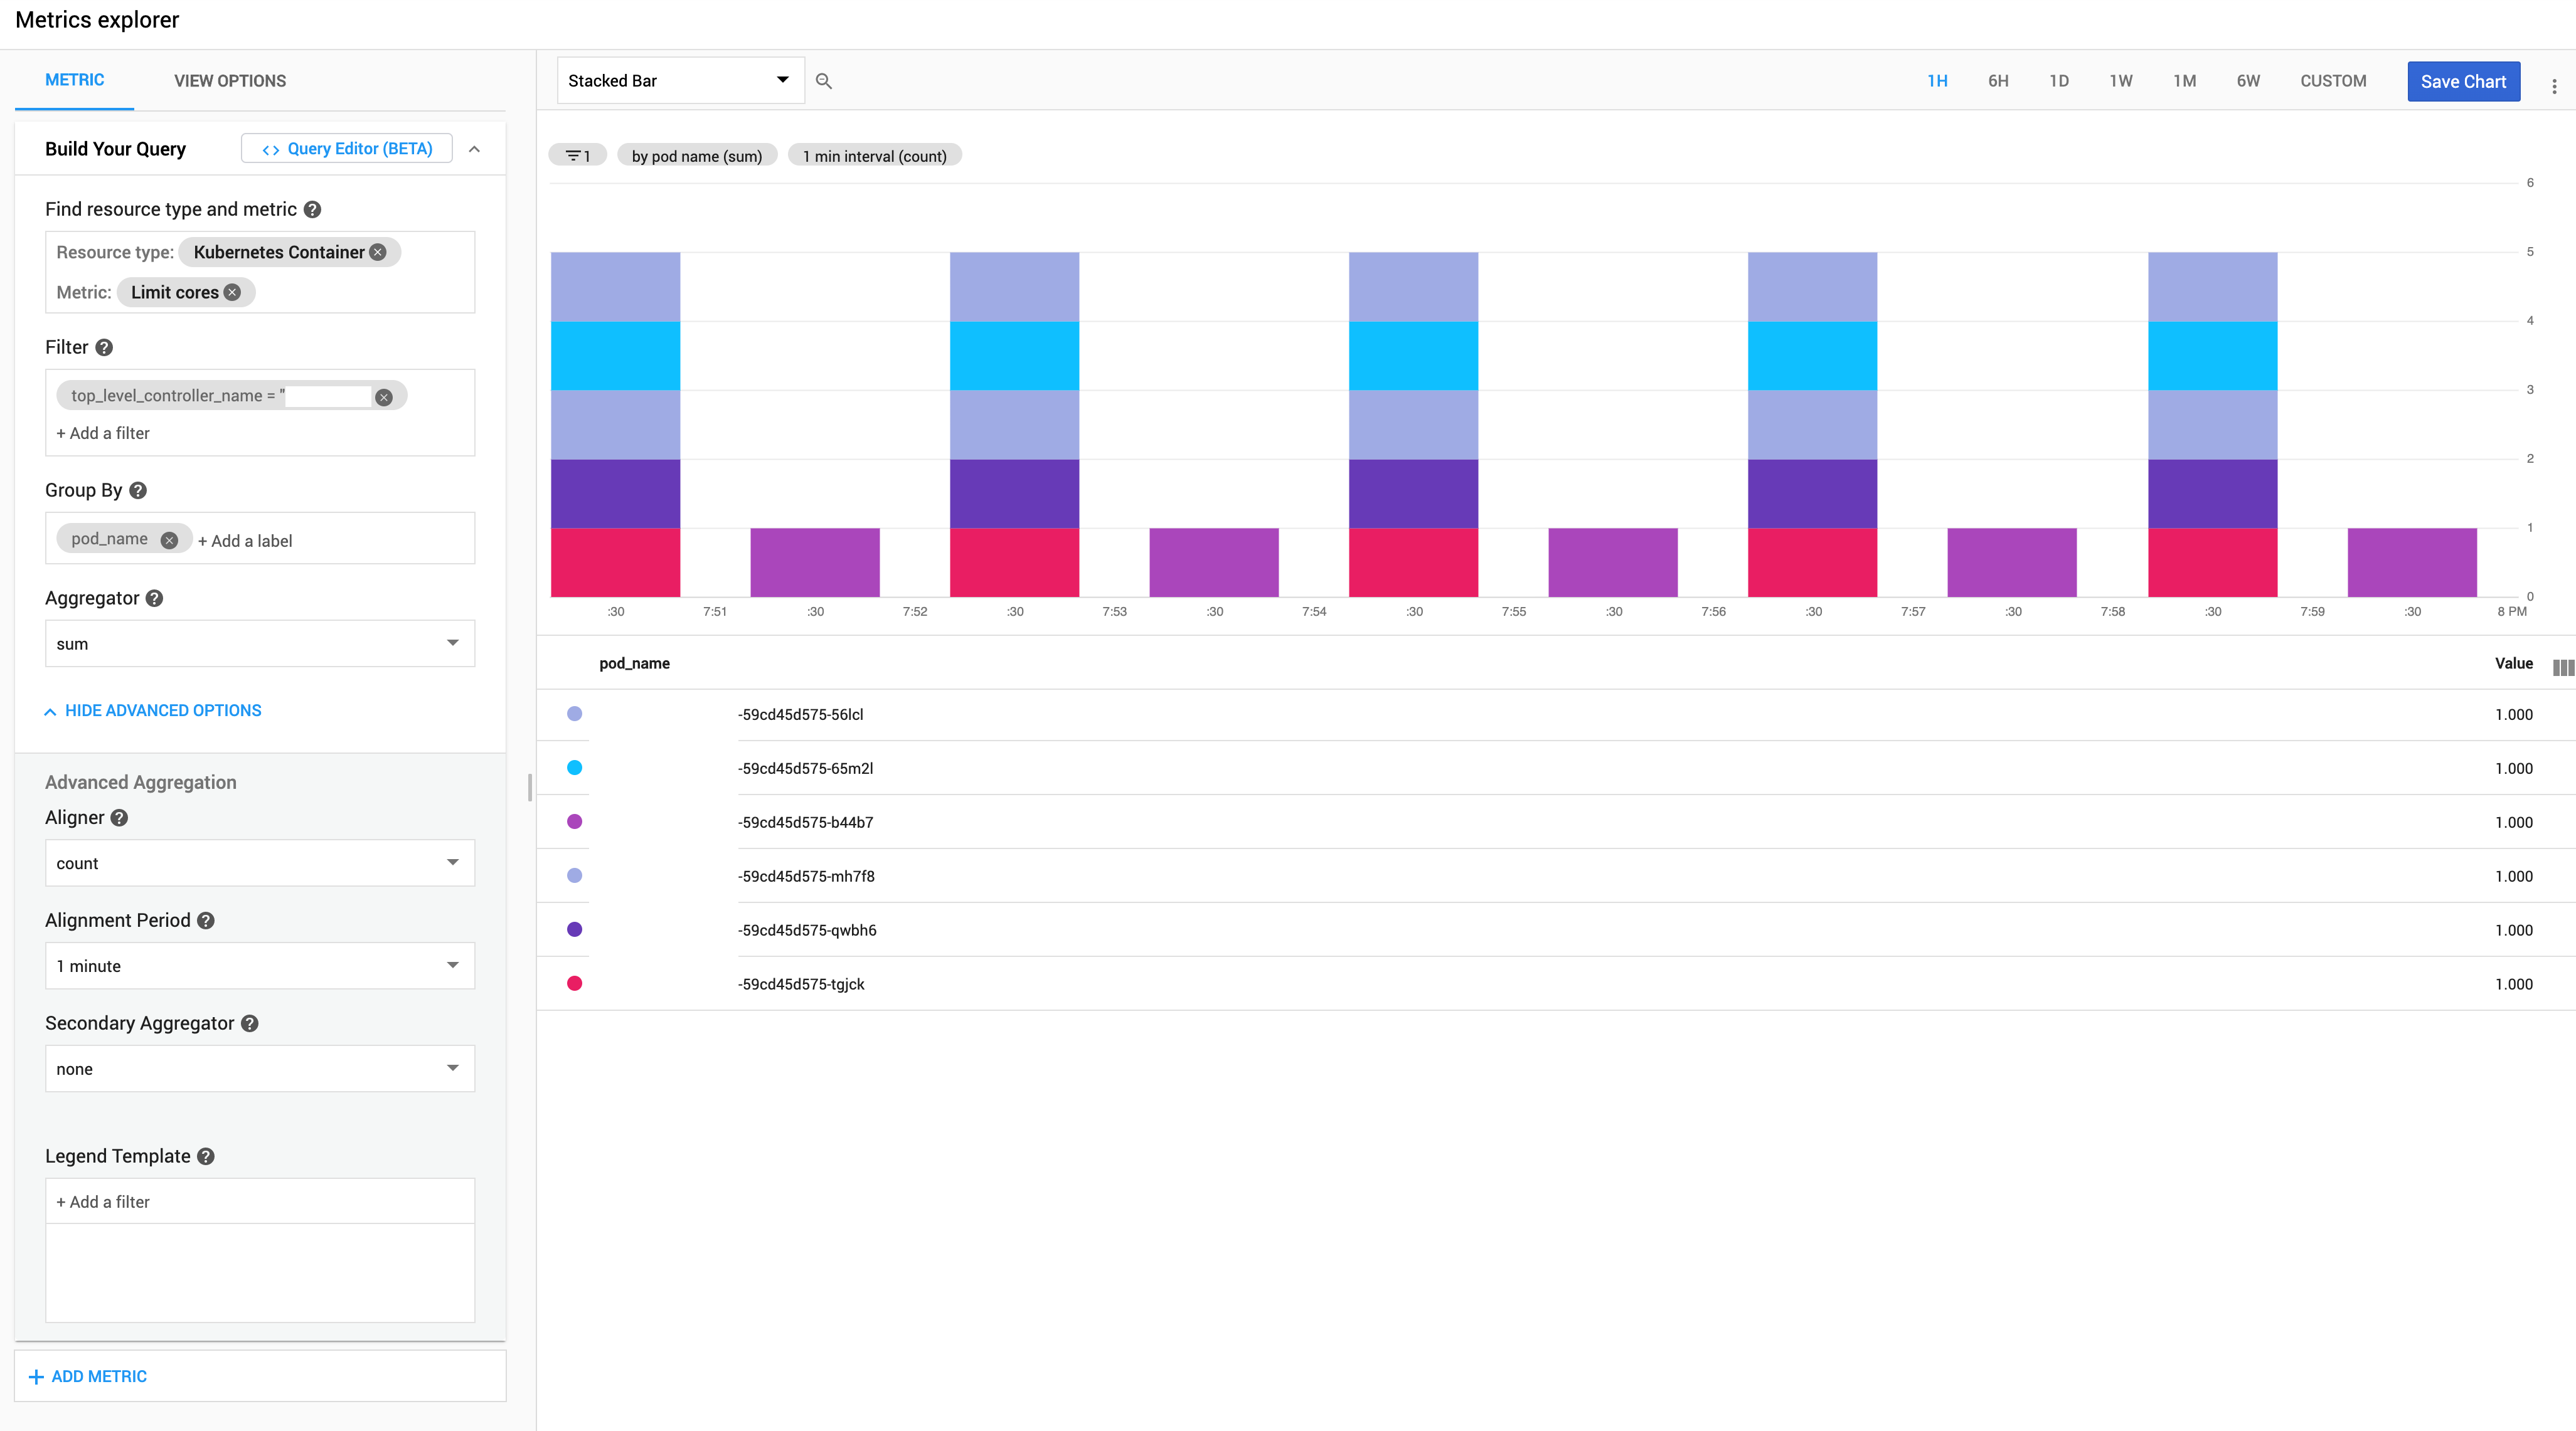This screenshot has width=2576, height=1431.
Task: Delete the top_level_controller_name filter
Action: click(x=383, y=397)
